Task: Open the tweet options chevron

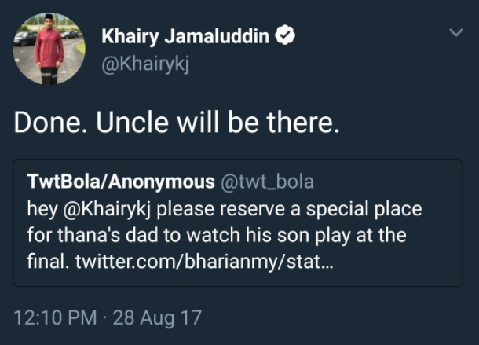Action: (455, 34)
